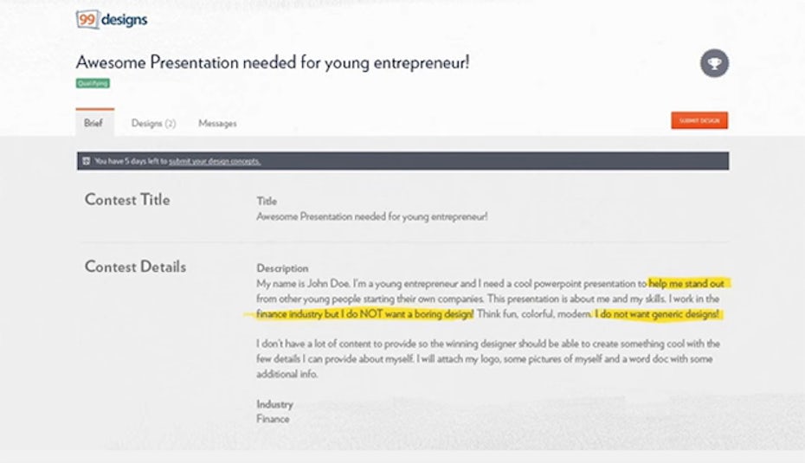The image size is (805, 463).
Task: Click the main contest heading at the top
Action: point(273,62)
